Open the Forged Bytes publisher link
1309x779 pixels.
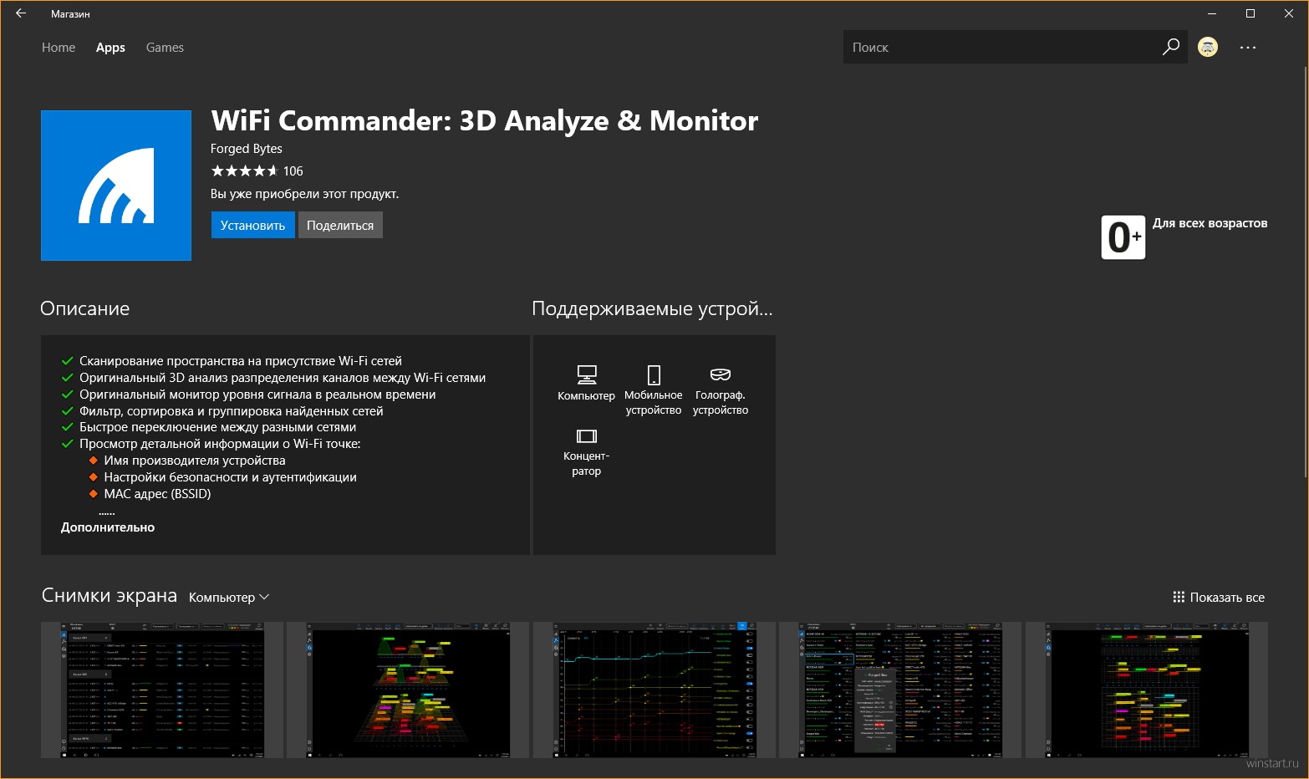247,148
